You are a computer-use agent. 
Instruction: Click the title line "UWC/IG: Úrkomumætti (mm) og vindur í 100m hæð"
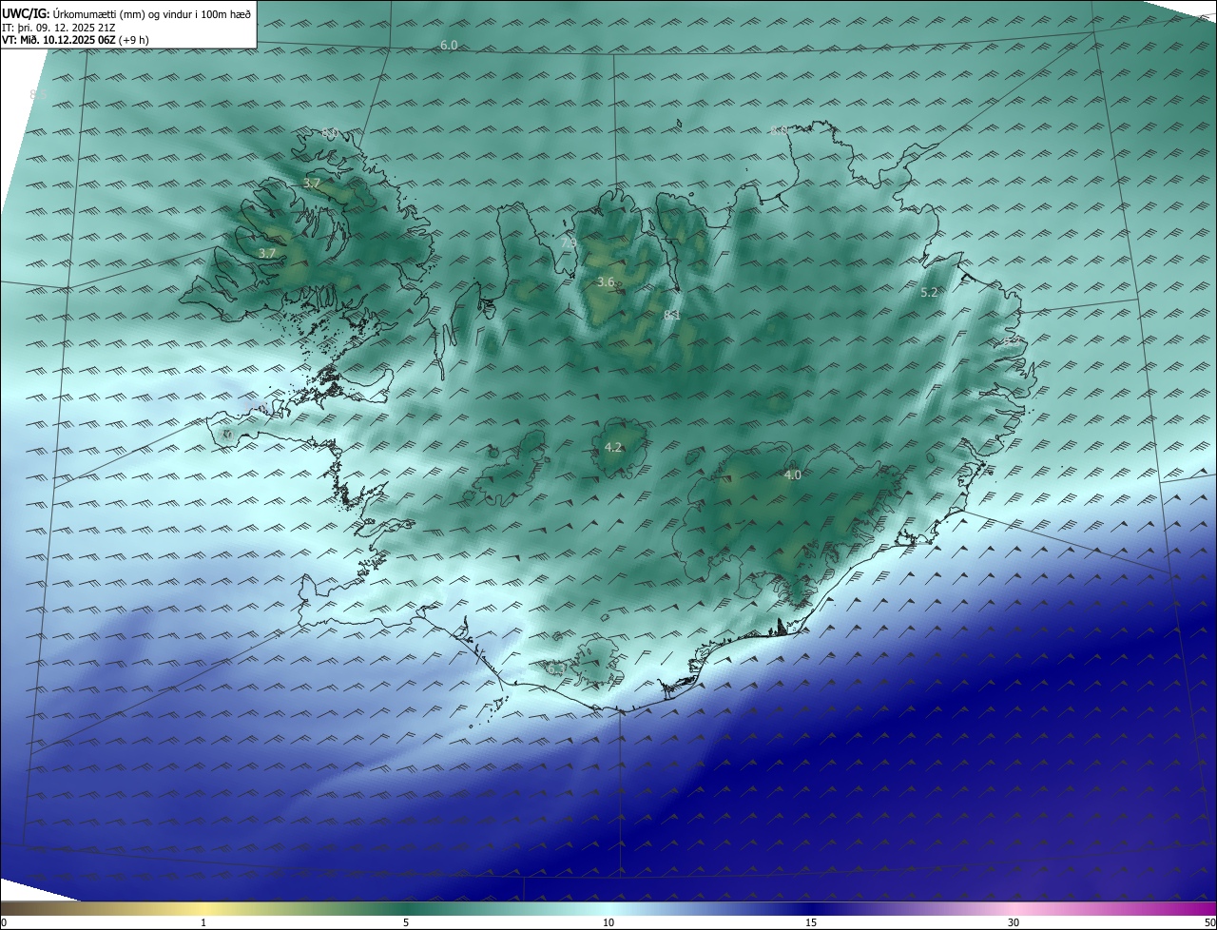pyautogui.click(x=126, y=13)
